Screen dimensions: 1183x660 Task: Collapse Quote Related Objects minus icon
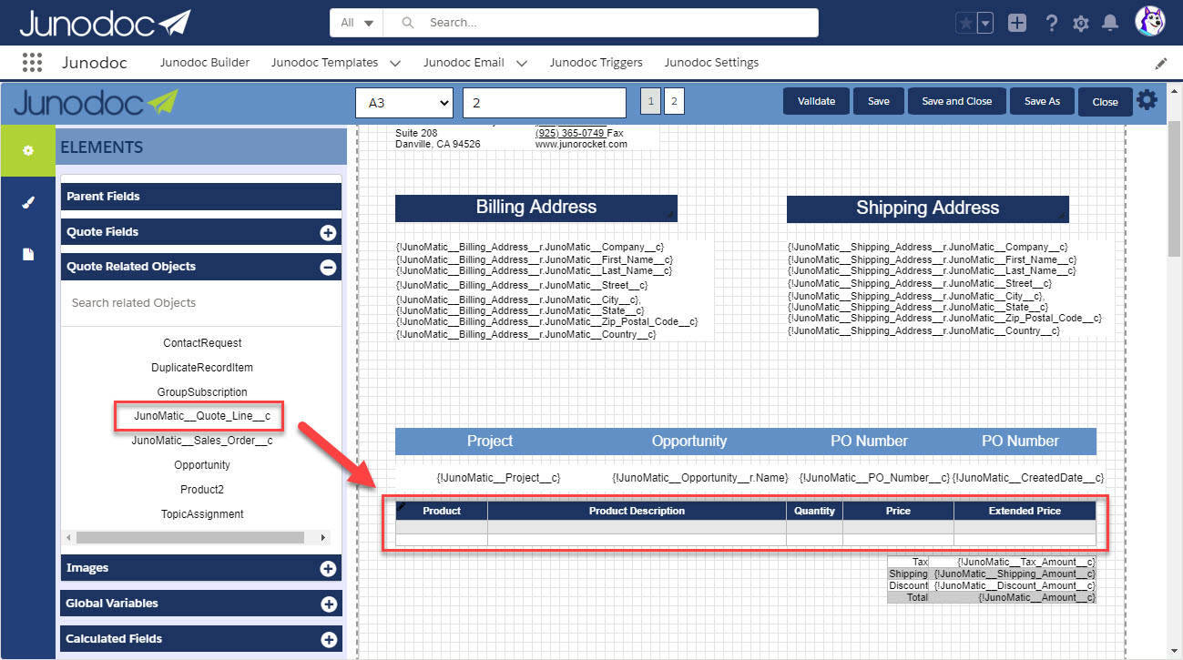click(x=328, y=268)
